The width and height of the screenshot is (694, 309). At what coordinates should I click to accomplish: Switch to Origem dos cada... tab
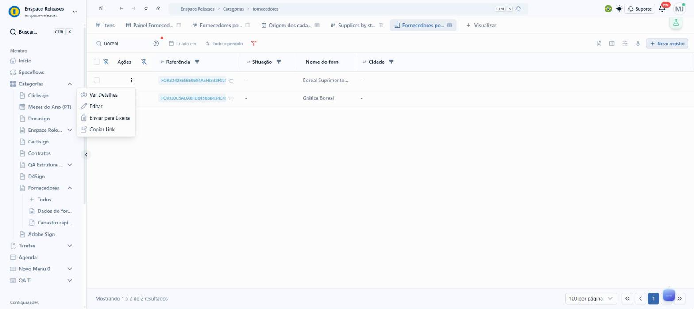point(290,25)
